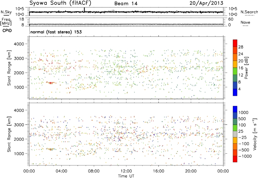The image size is (258, 178).
Task: Click the noise spike in the N.Sky trace
Action: point(84,10)
